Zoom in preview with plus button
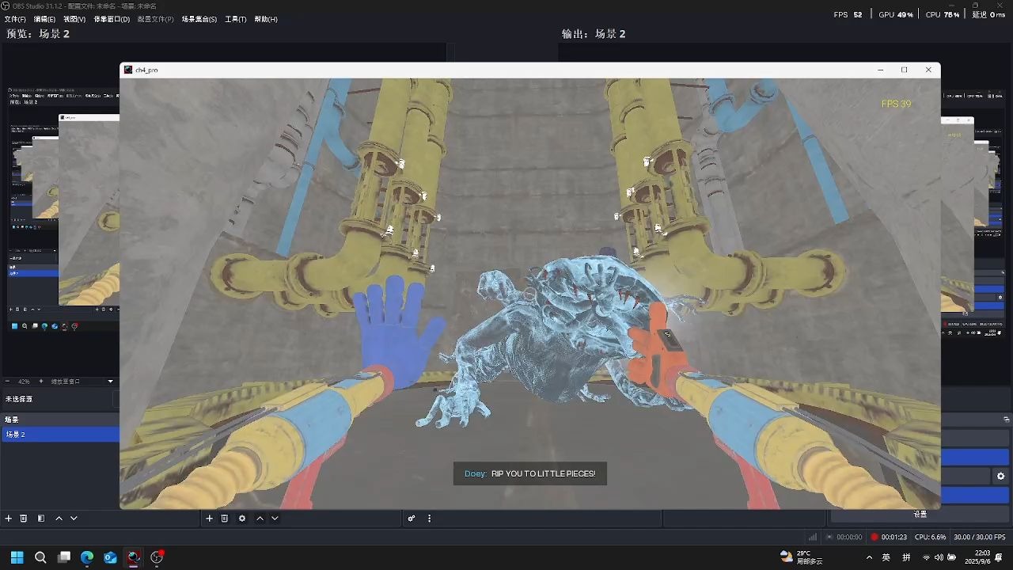This screenshot has height=570, width=1013. [x=41, y=382]
